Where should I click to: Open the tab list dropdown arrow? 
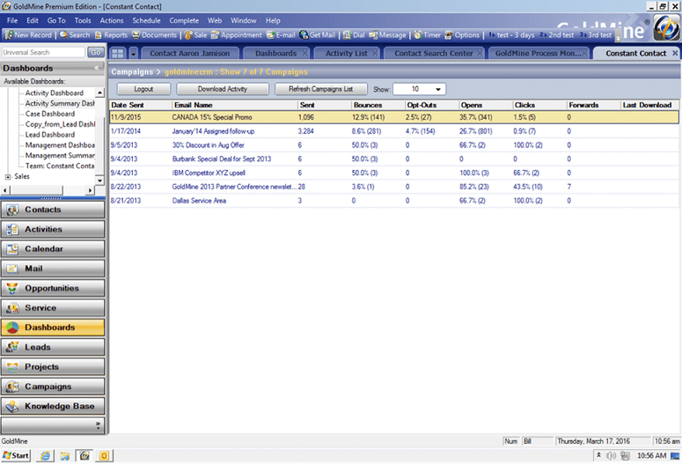[133, 53]
